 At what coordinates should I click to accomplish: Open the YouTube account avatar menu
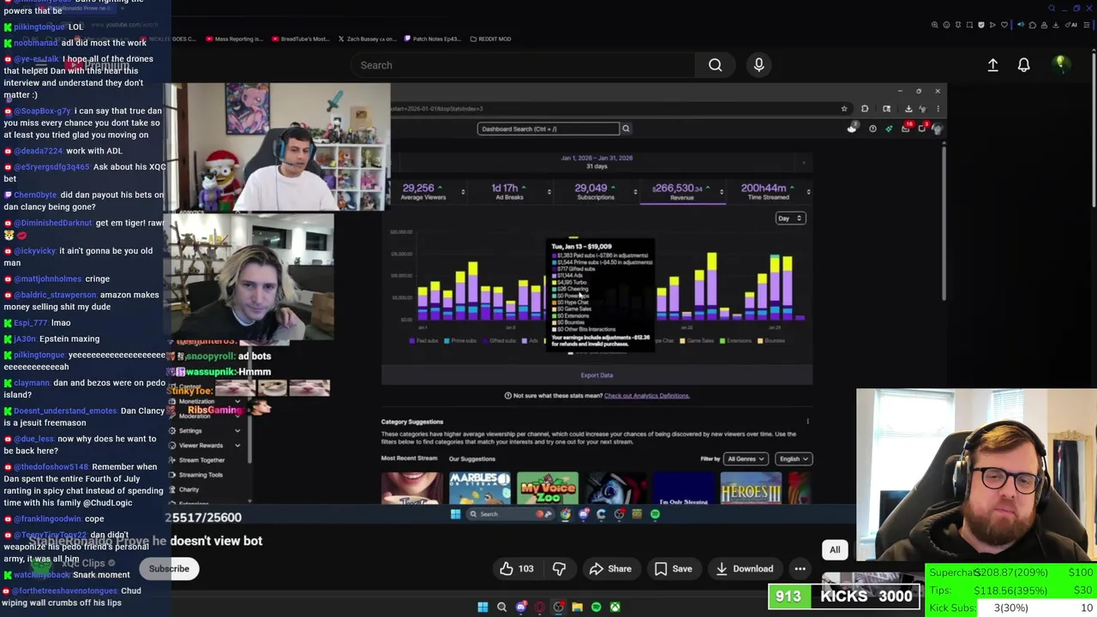pyautogui.click(x=1060, y=64)
